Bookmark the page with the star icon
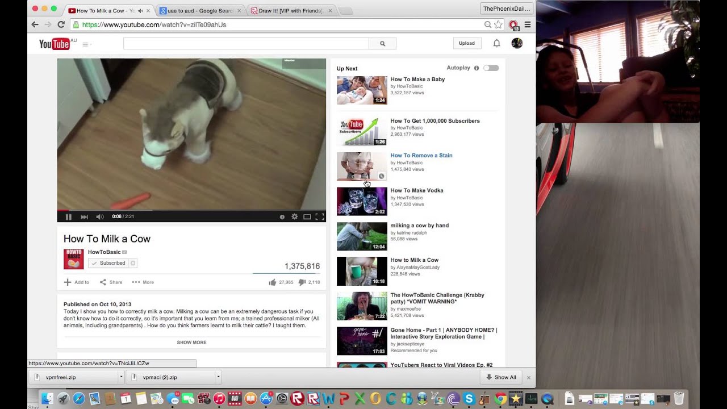Viewport: 727px width, 409px height. coord(498,24)
